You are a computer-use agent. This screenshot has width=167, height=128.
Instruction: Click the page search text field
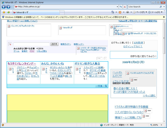[31, 44]
